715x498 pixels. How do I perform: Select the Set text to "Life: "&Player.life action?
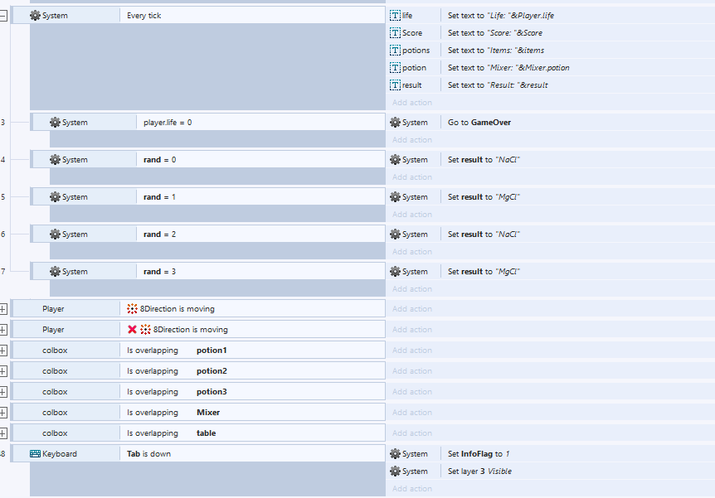[501, 16]
